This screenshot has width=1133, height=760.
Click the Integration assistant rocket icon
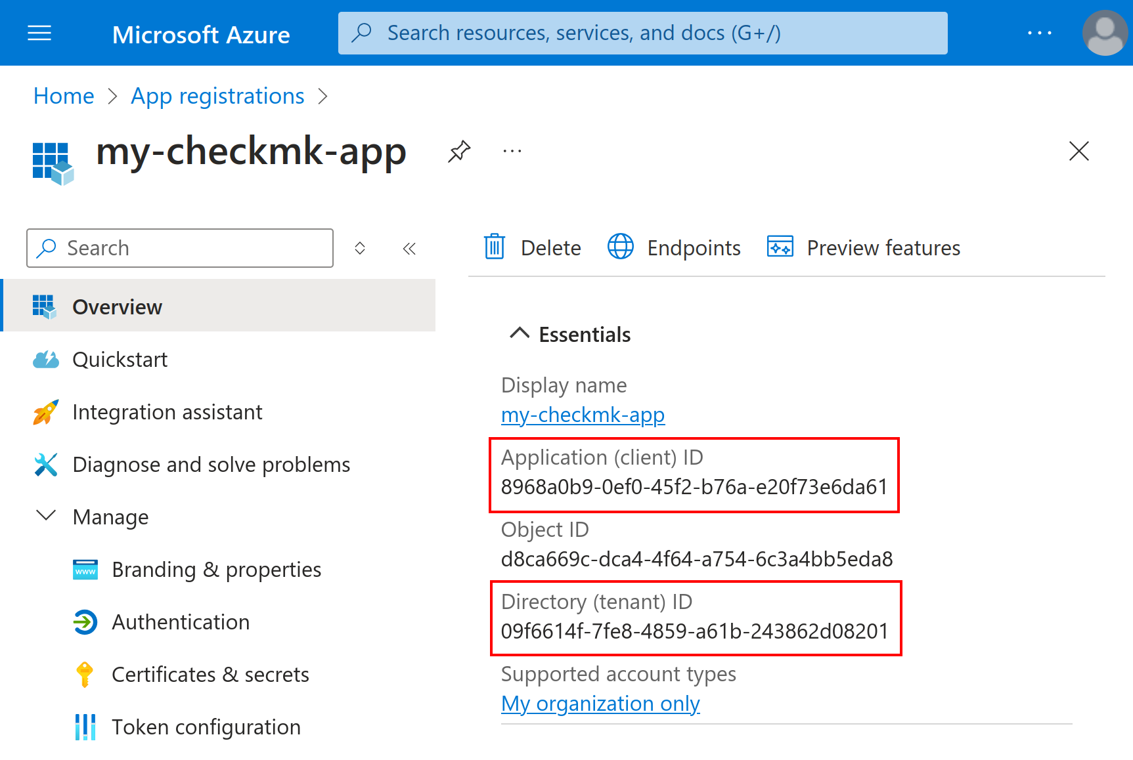[x=45, y=412]
